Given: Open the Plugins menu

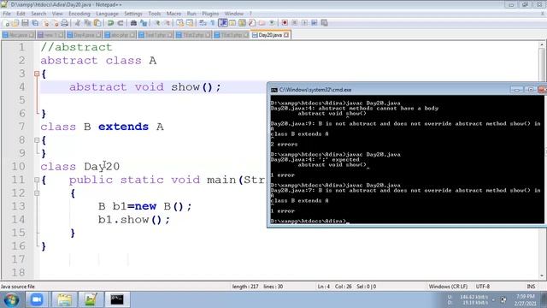Looking at the screenshot, I should pos(210,14).
